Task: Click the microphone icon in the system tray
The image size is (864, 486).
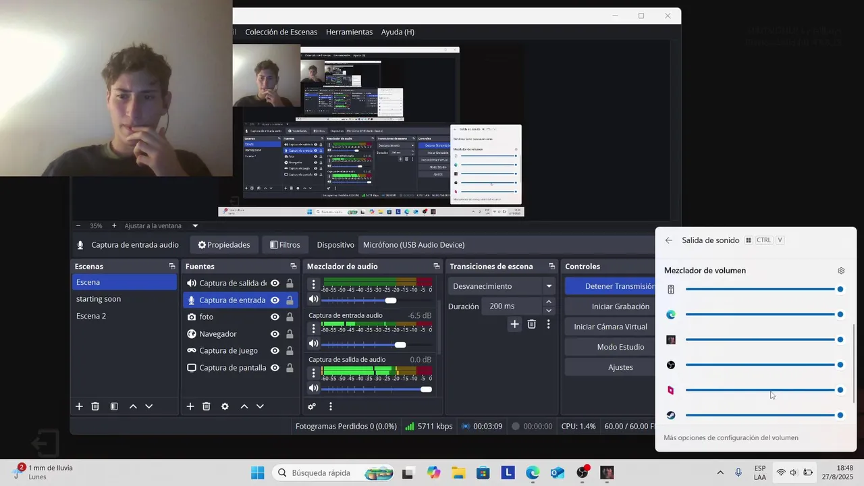Action: point(738,473)
